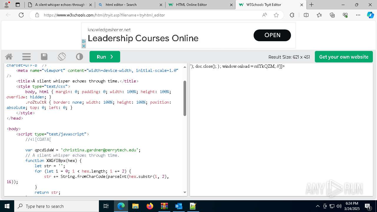Open tab actions menu icon
The image size is (377, 212).
18,5
